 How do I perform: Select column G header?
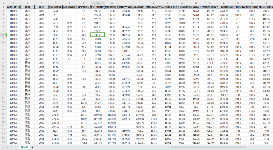(x=98, y=3)
